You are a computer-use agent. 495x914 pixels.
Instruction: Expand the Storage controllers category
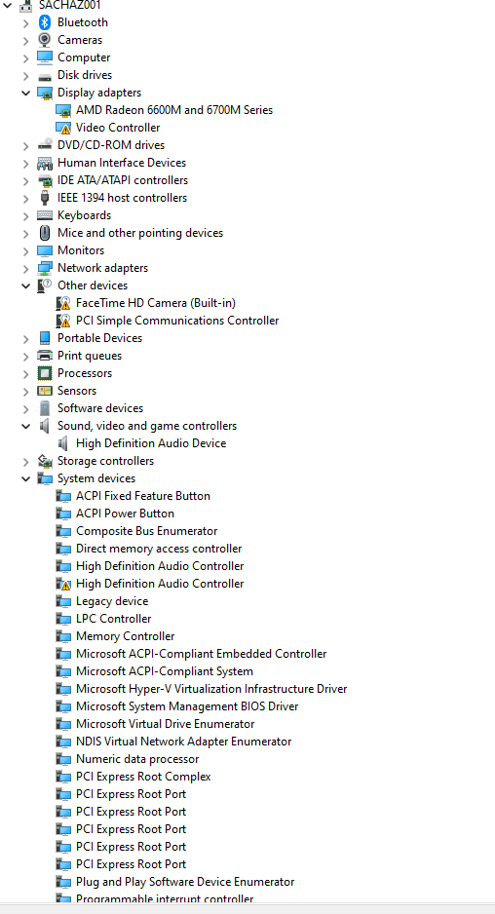(25, 461)
